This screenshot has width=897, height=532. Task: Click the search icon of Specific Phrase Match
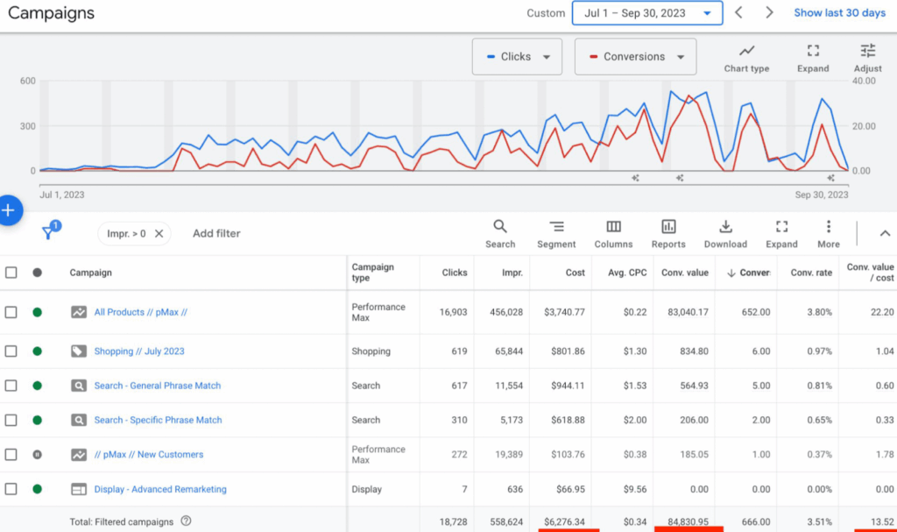tap(78, 420)
